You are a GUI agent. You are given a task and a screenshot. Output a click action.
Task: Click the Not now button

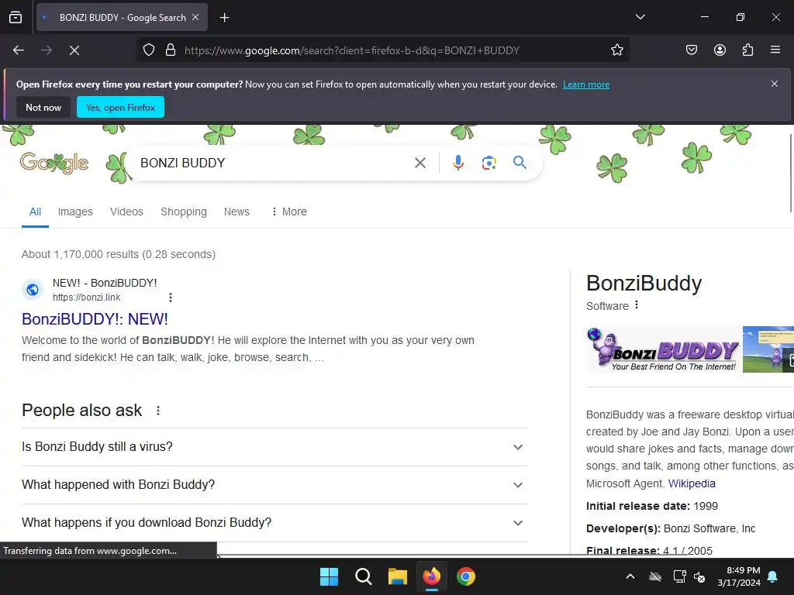tap(43, 107)
